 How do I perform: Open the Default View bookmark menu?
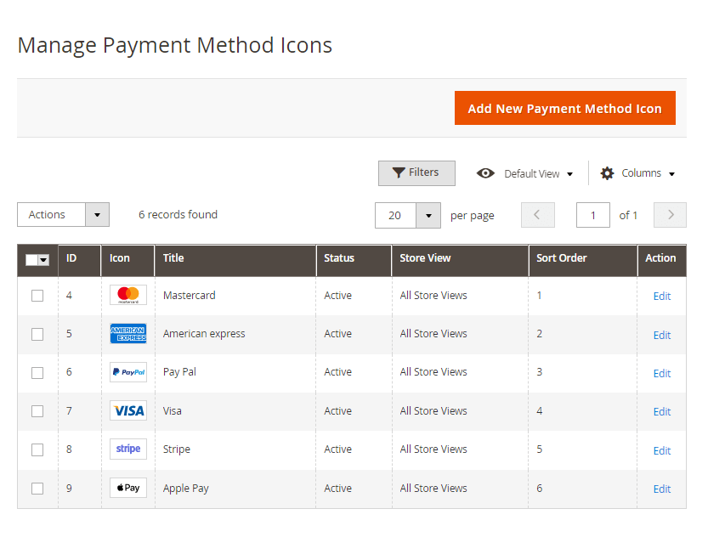(x=524, y=173)
